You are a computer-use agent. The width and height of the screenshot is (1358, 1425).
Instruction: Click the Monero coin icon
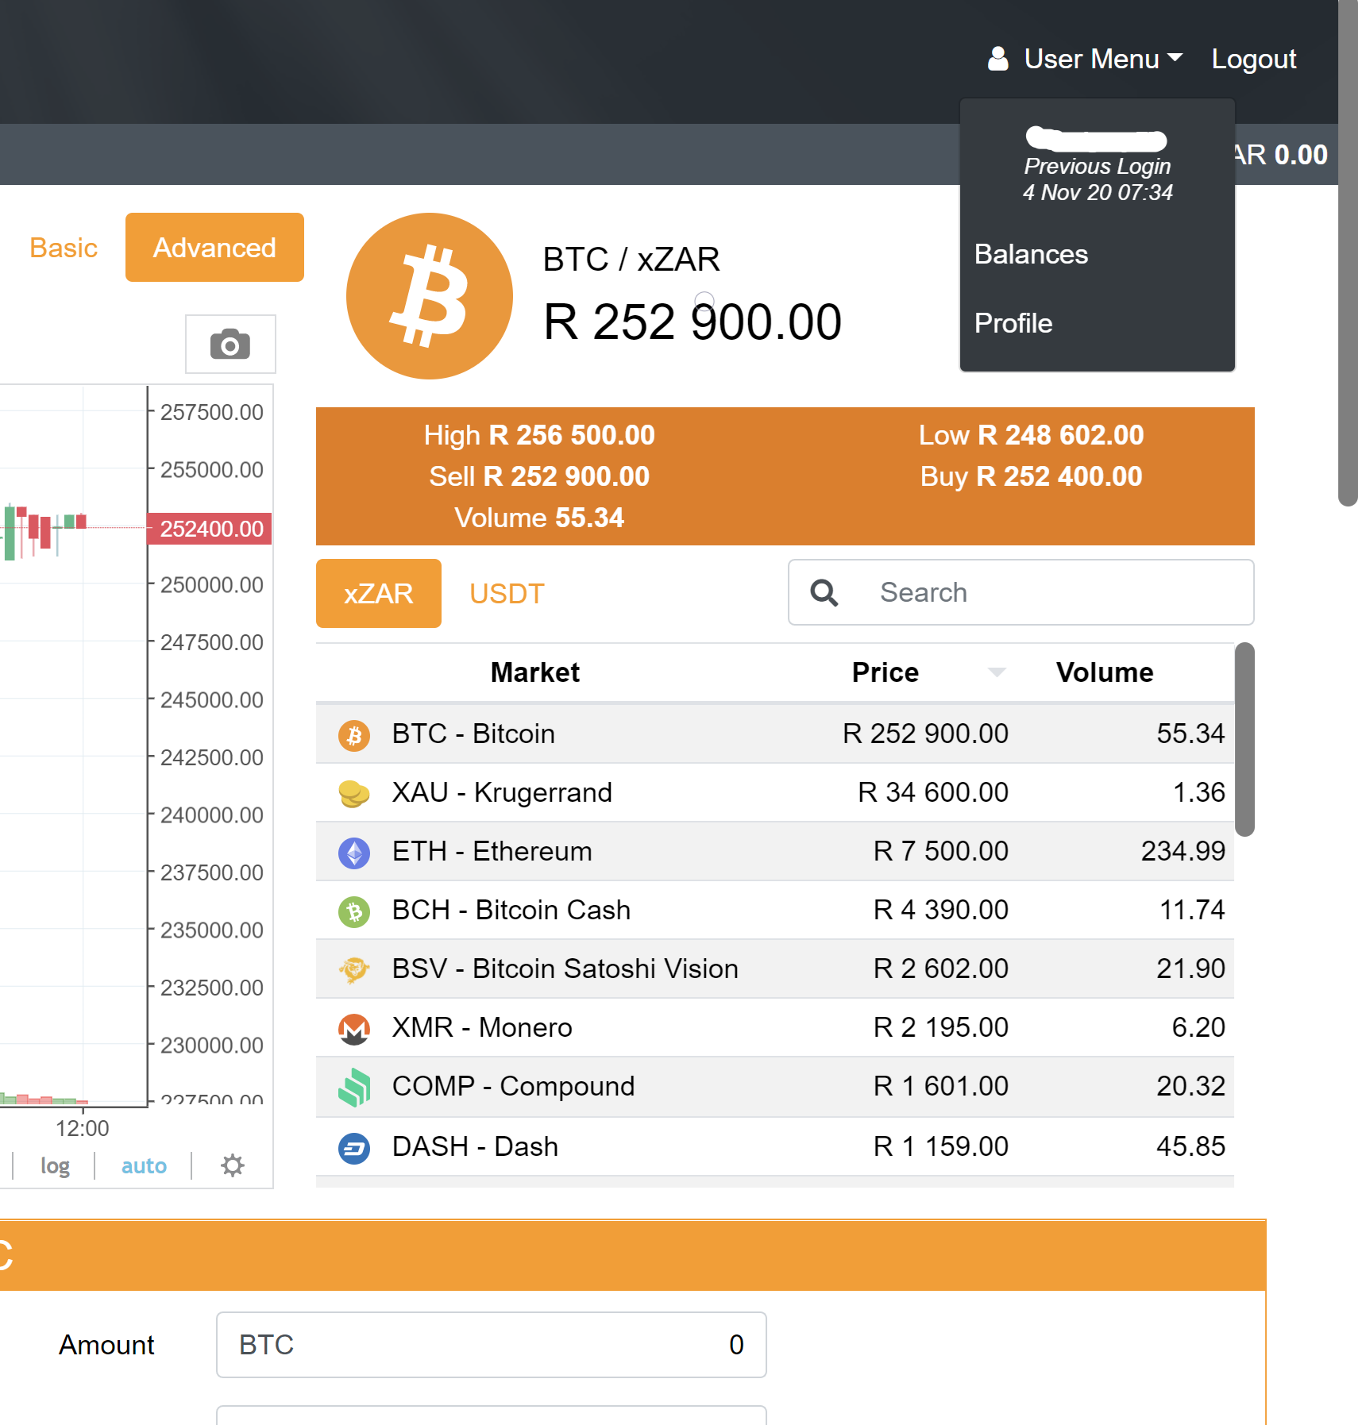pyautogui.click(x=354, y=1029)
